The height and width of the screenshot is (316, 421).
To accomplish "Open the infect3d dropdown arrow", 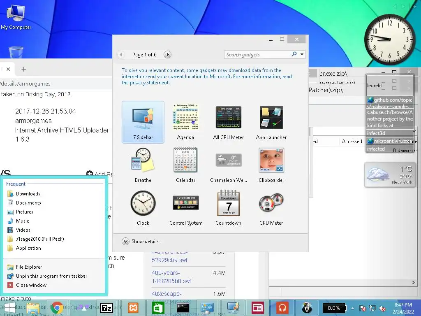I will [x=414, y=131].
